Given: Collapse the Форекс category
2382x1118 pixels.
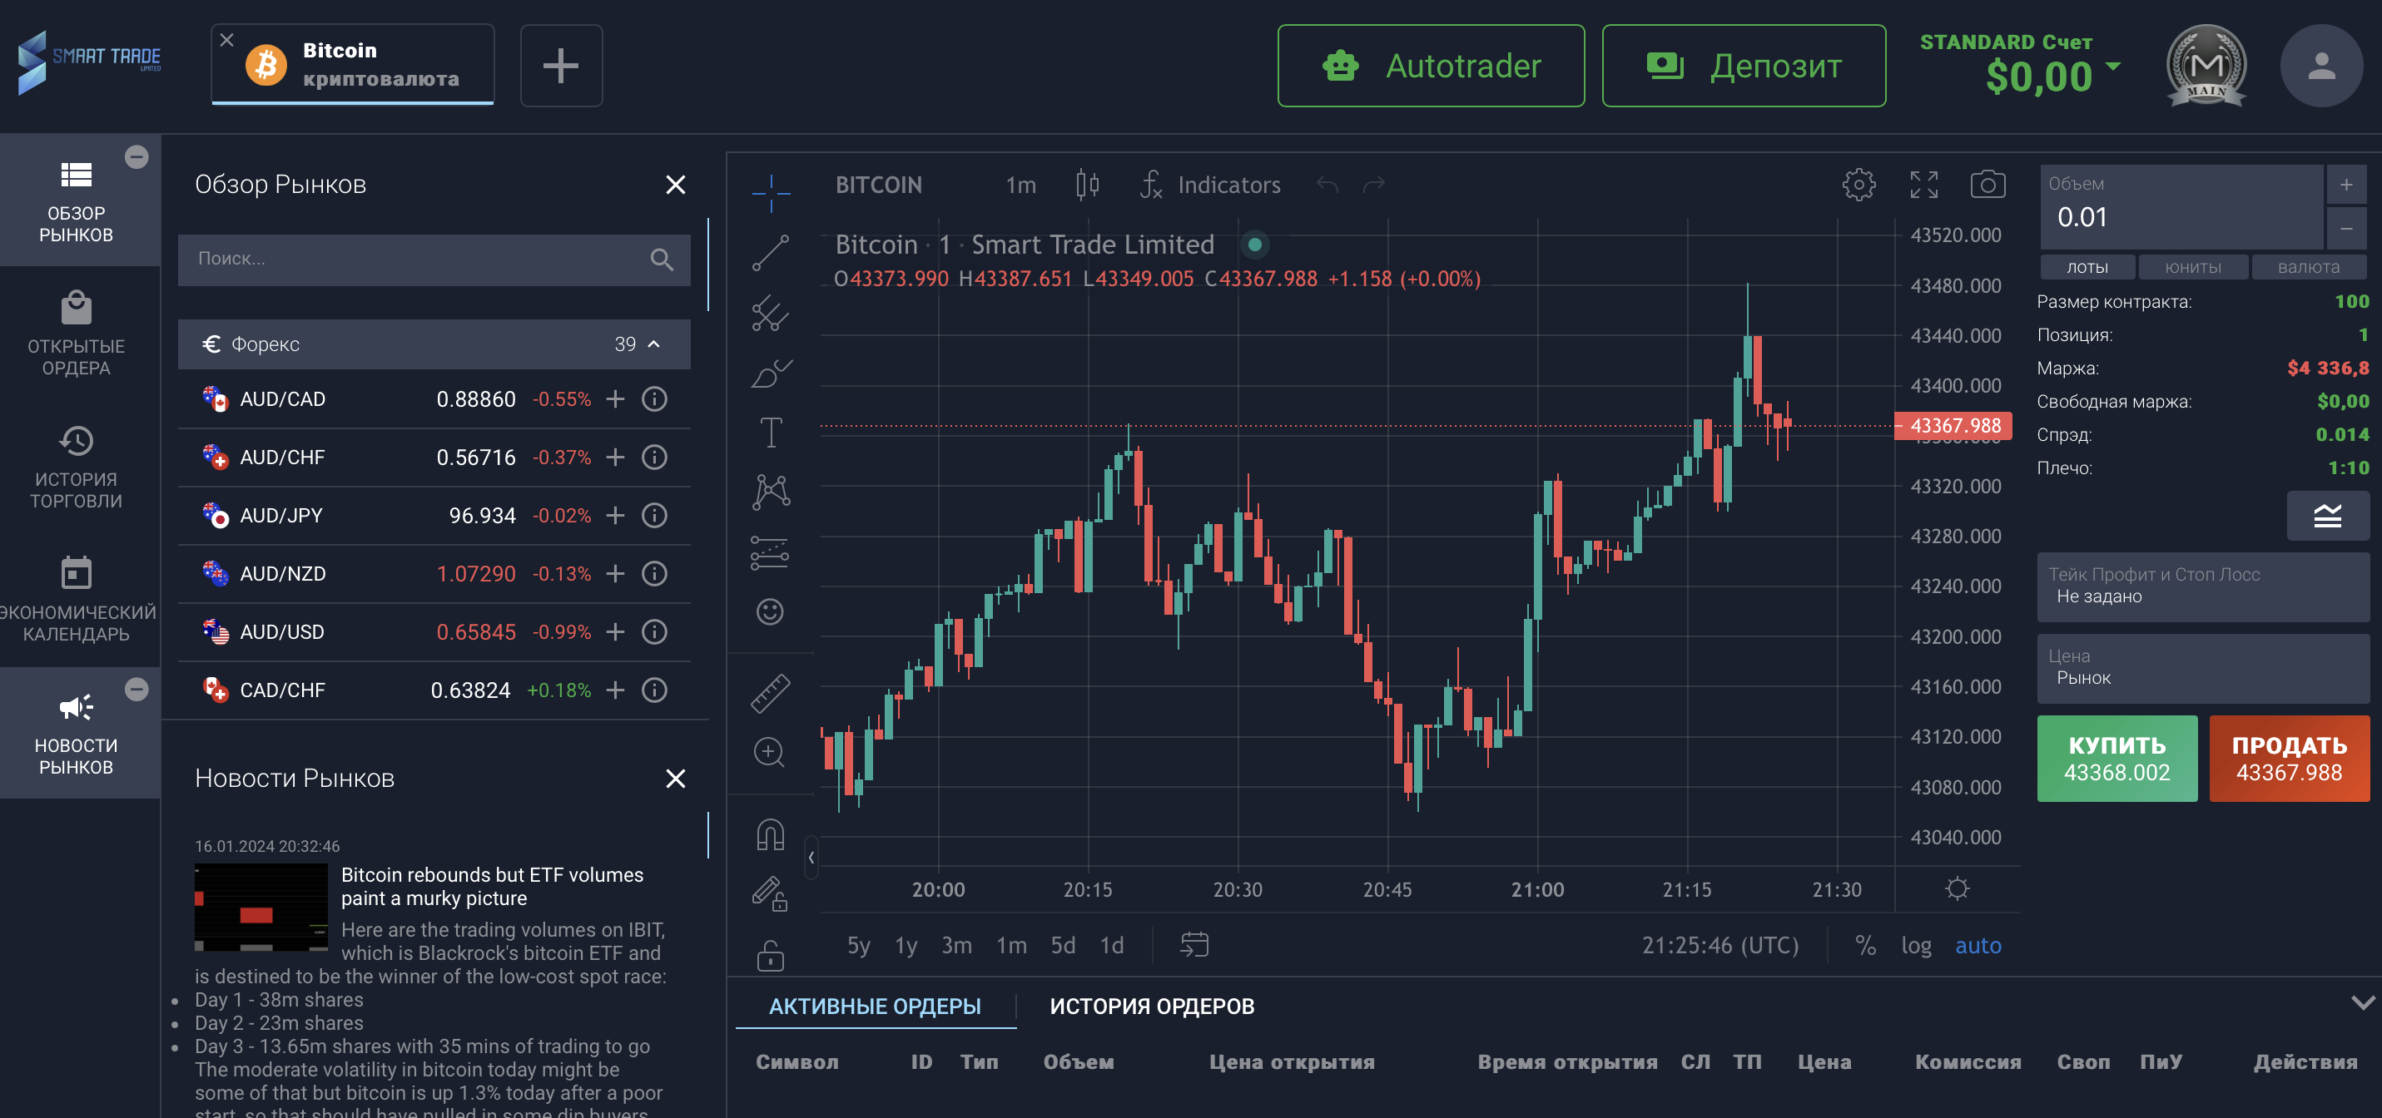Looking at the screenshot, I should coord(434,344).
